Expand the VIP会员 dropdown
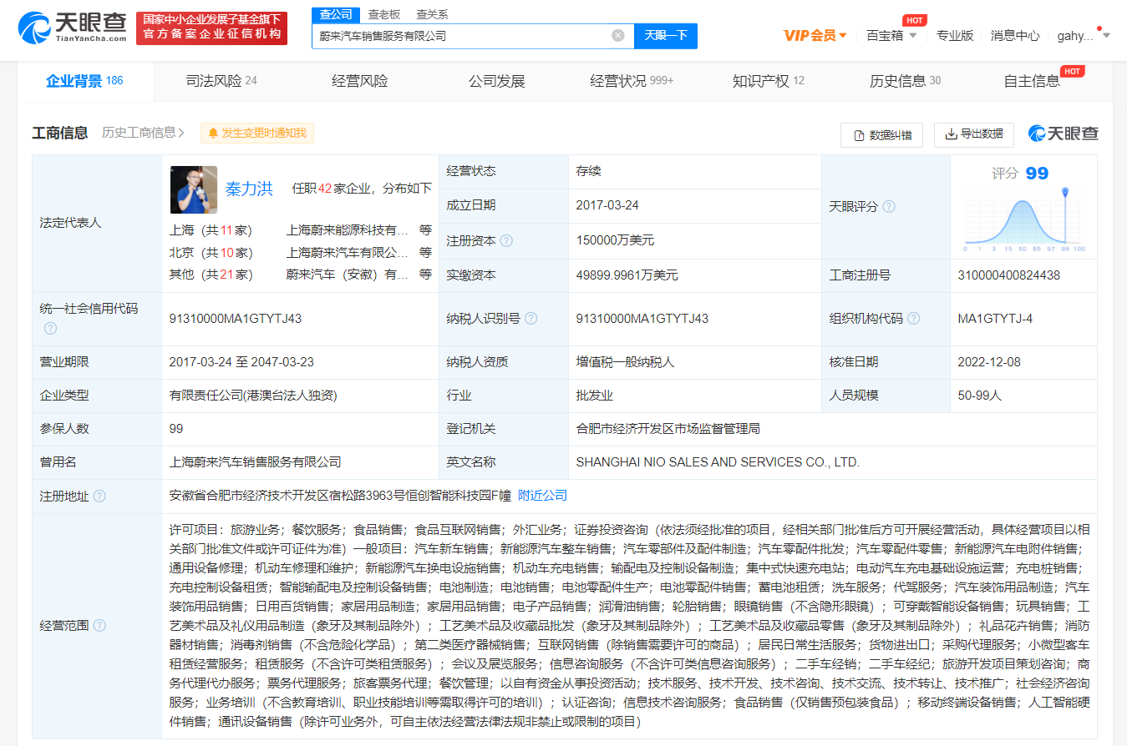Image resolution: width=1127 pixels, height=746 pixels. (x=815, y=35)
